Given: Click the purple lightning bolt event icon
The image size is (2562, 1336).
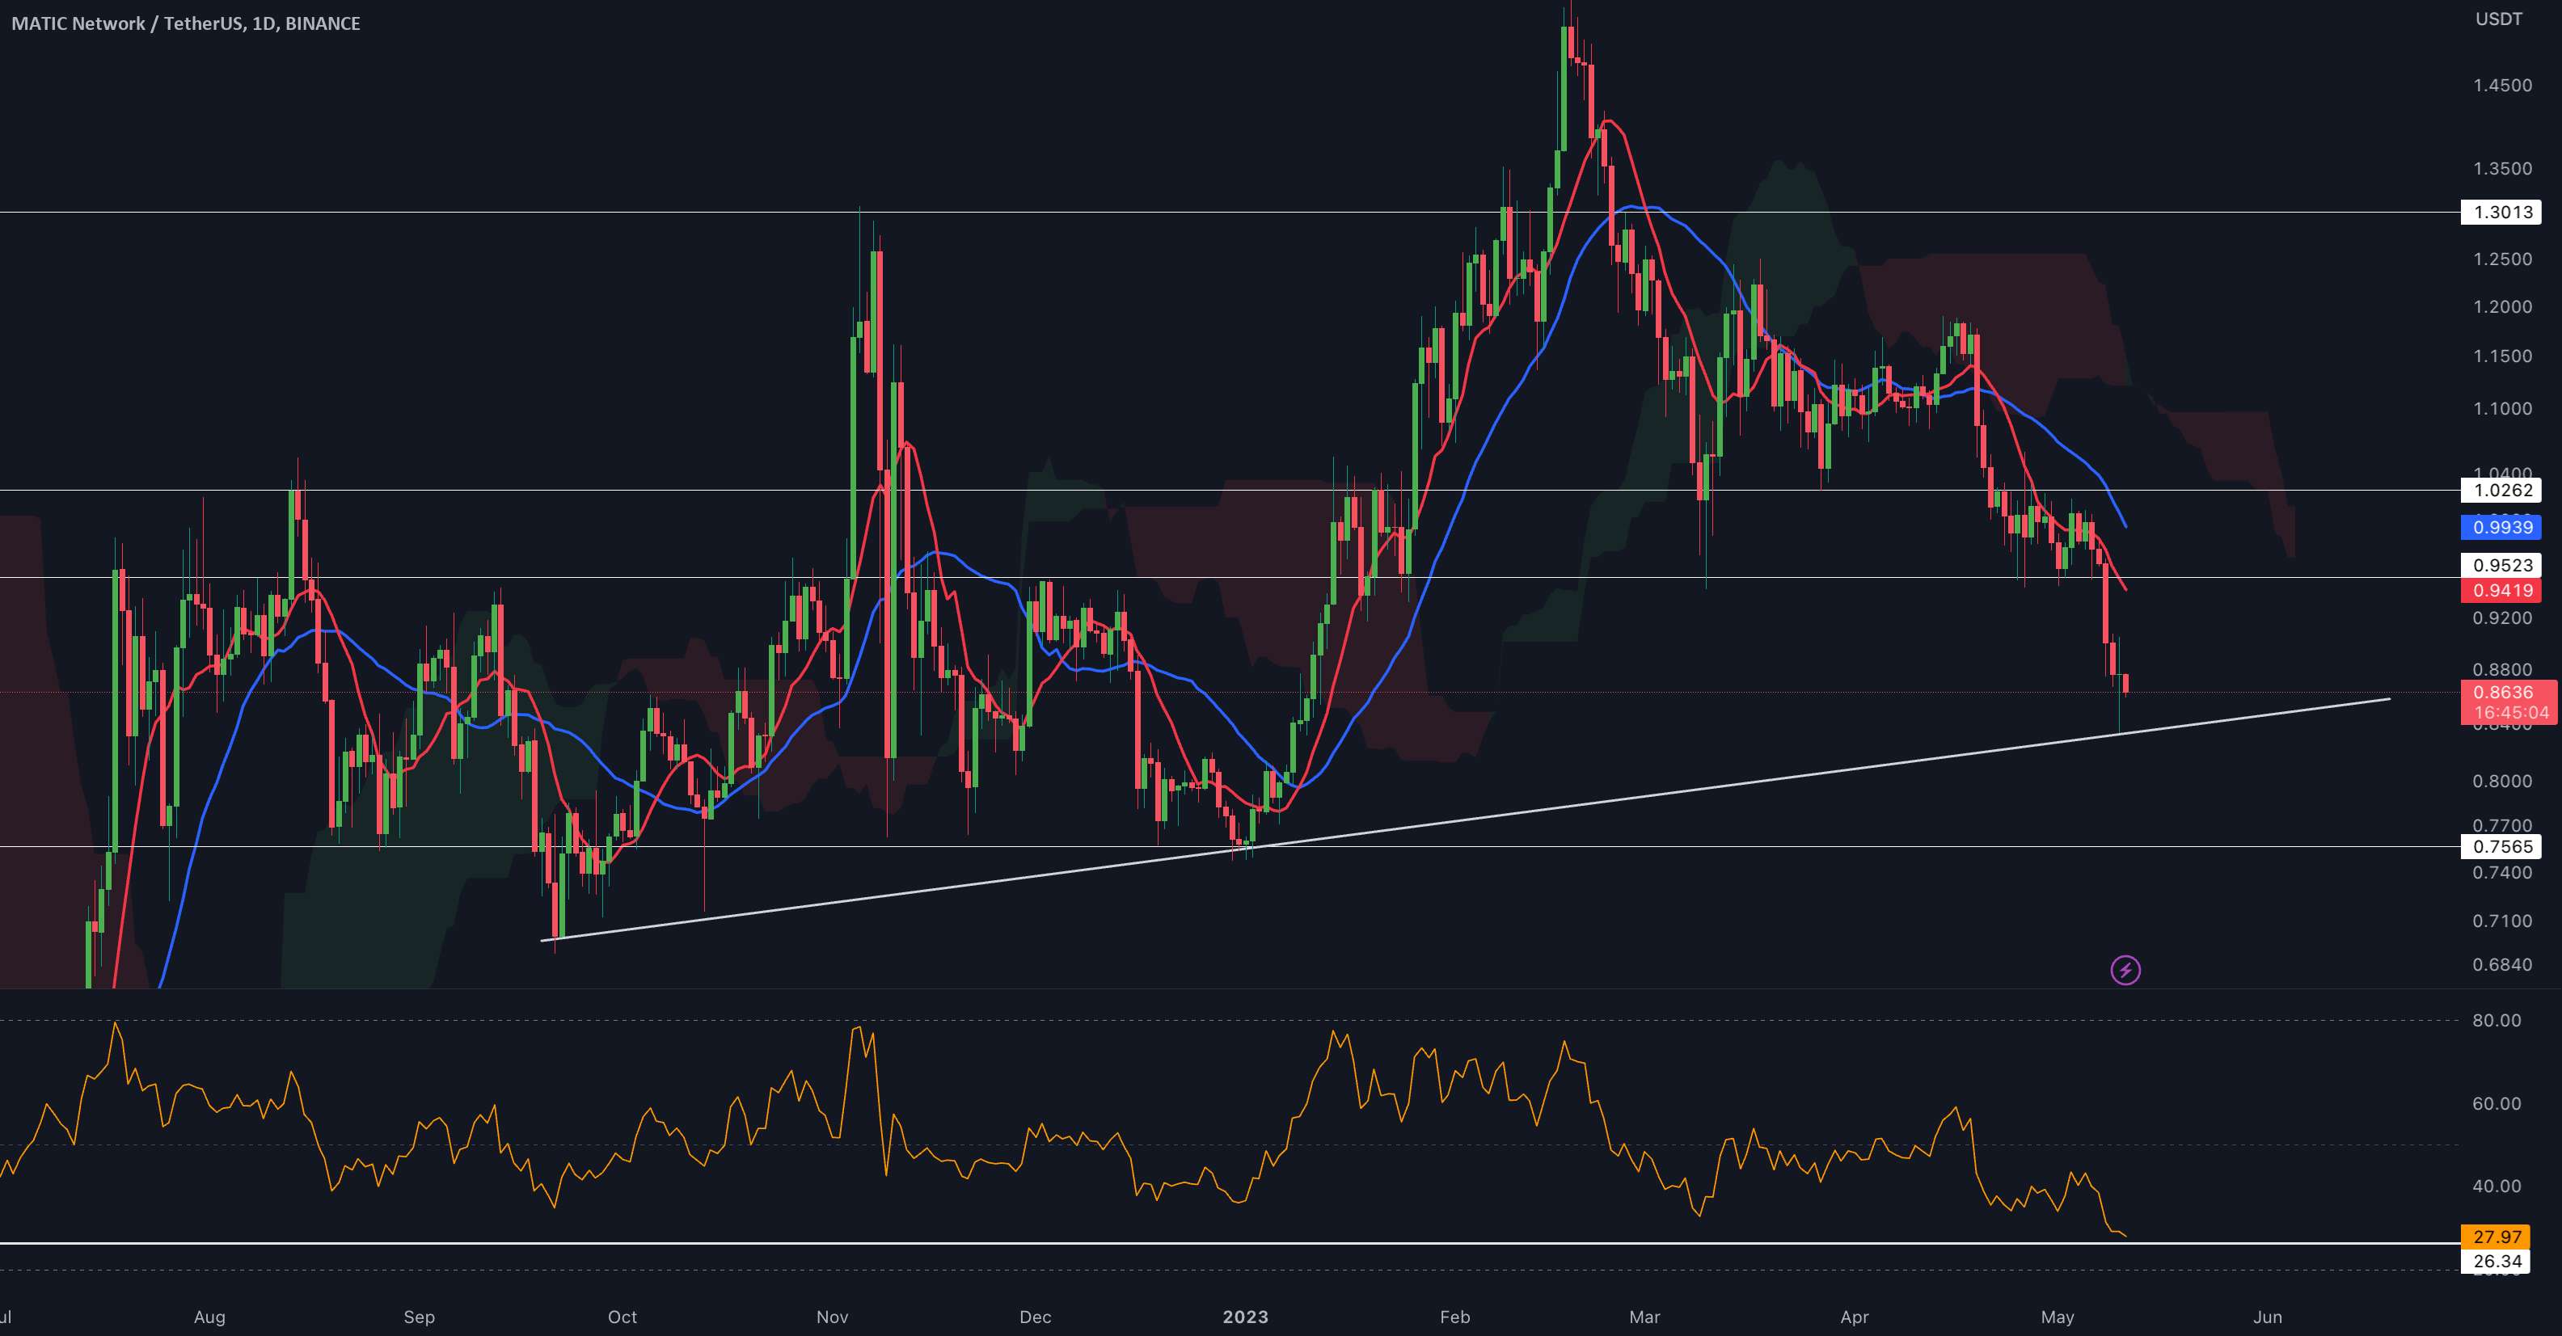Looking at the screenshot, I should pyautogui.click(x=2125, y=970).
